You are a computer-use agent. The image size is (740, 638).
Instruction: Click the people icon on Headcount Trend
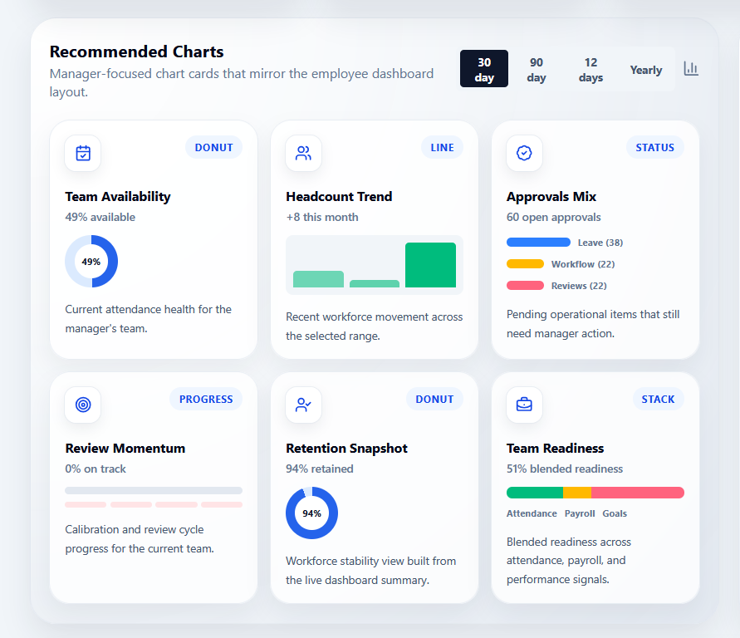[x=303, y=154]
